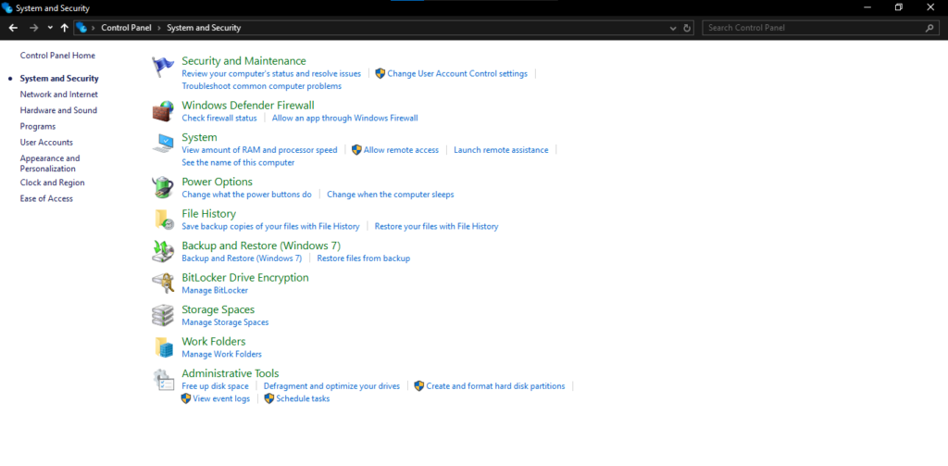The image size is (948, 466).
Task: Open Manage Work Folders link
Action: 222,354
